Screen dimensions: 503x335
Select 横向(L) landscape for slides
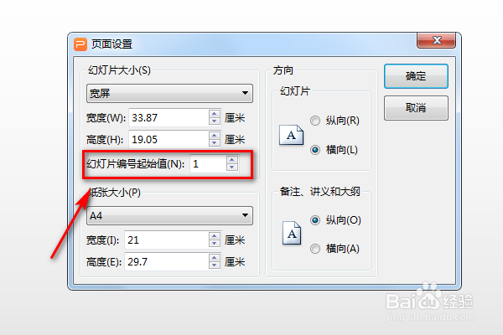[x=315, y=150]
